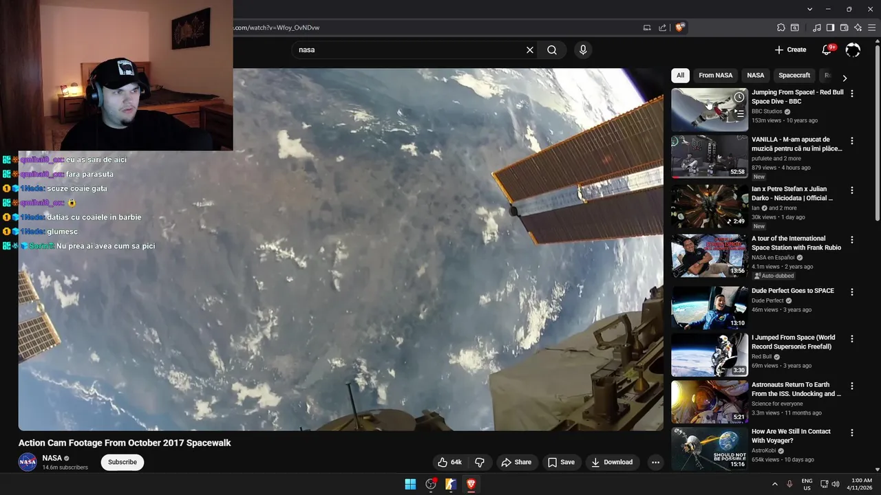Open How Are We Still In Contact title
This screenshot has height=495, width=881.
tap(792, 436)
